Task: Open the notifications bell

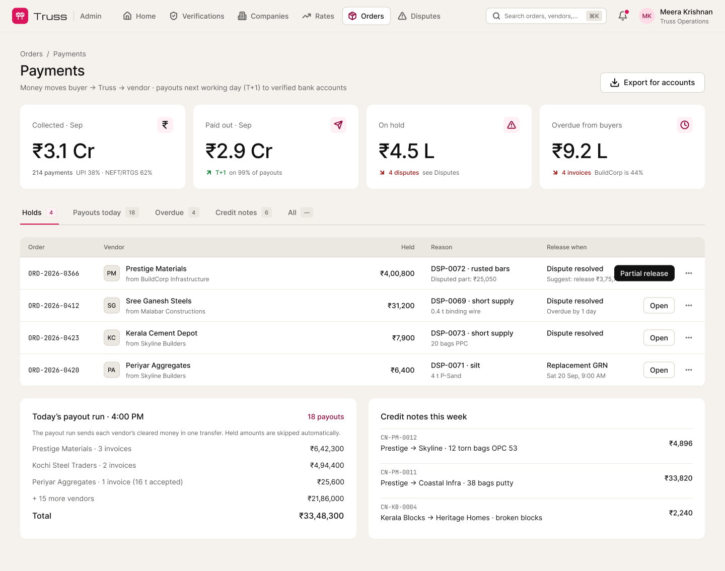Action: click(623, 16)
